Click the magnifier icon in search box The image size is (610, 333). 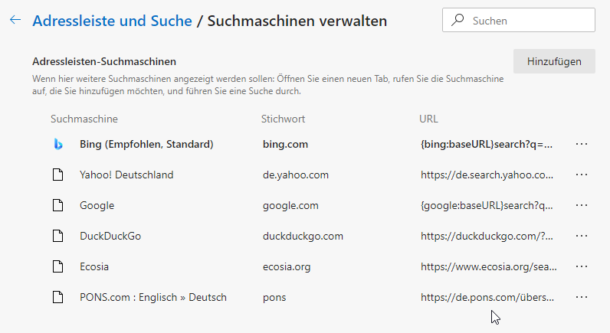point(457,20)
